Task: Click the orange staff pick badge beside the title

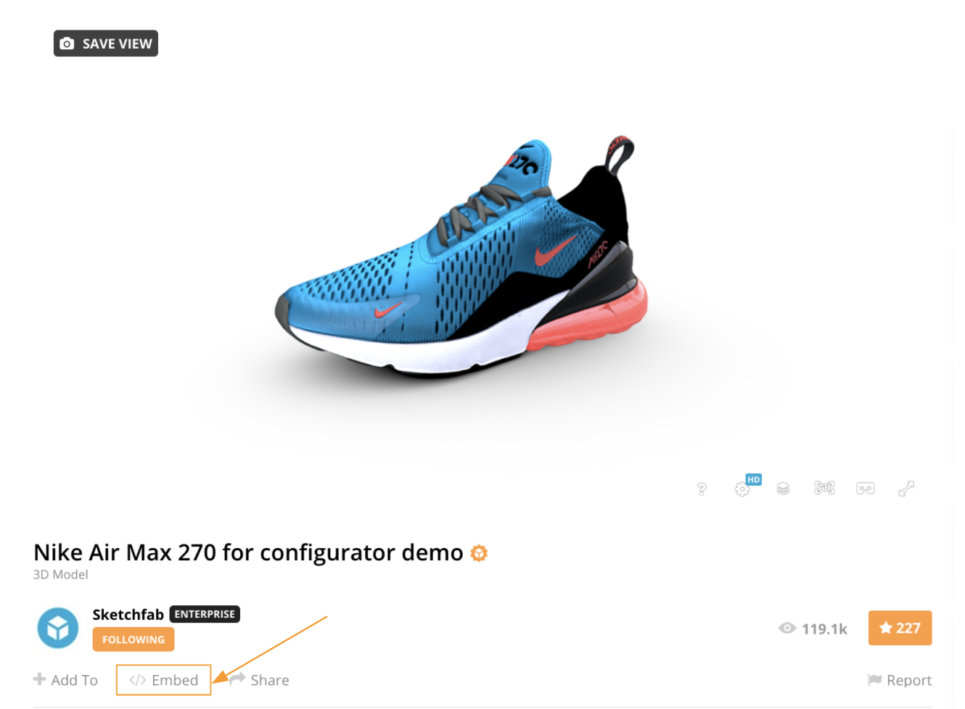Action: [479, 553]
